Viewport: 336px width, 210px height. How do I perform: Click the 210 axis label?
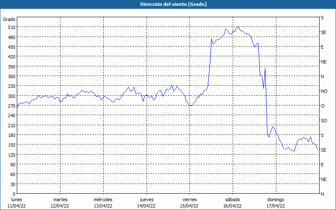12,126
